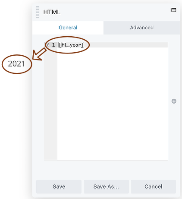The image size is (182, 199).
Task: Click the info marker in editor gutter
Action: coord(48,45)
